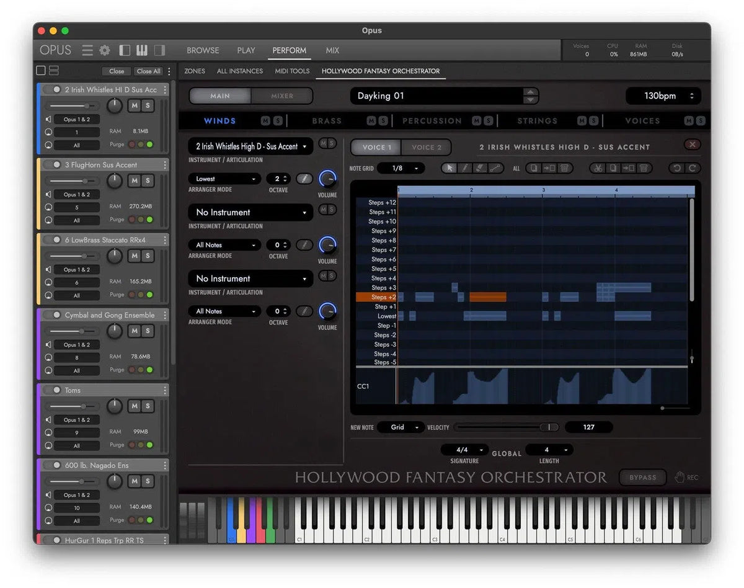744x588 pixels.
Task: Choose the eraser tool in the note editor
Action: 480,168
